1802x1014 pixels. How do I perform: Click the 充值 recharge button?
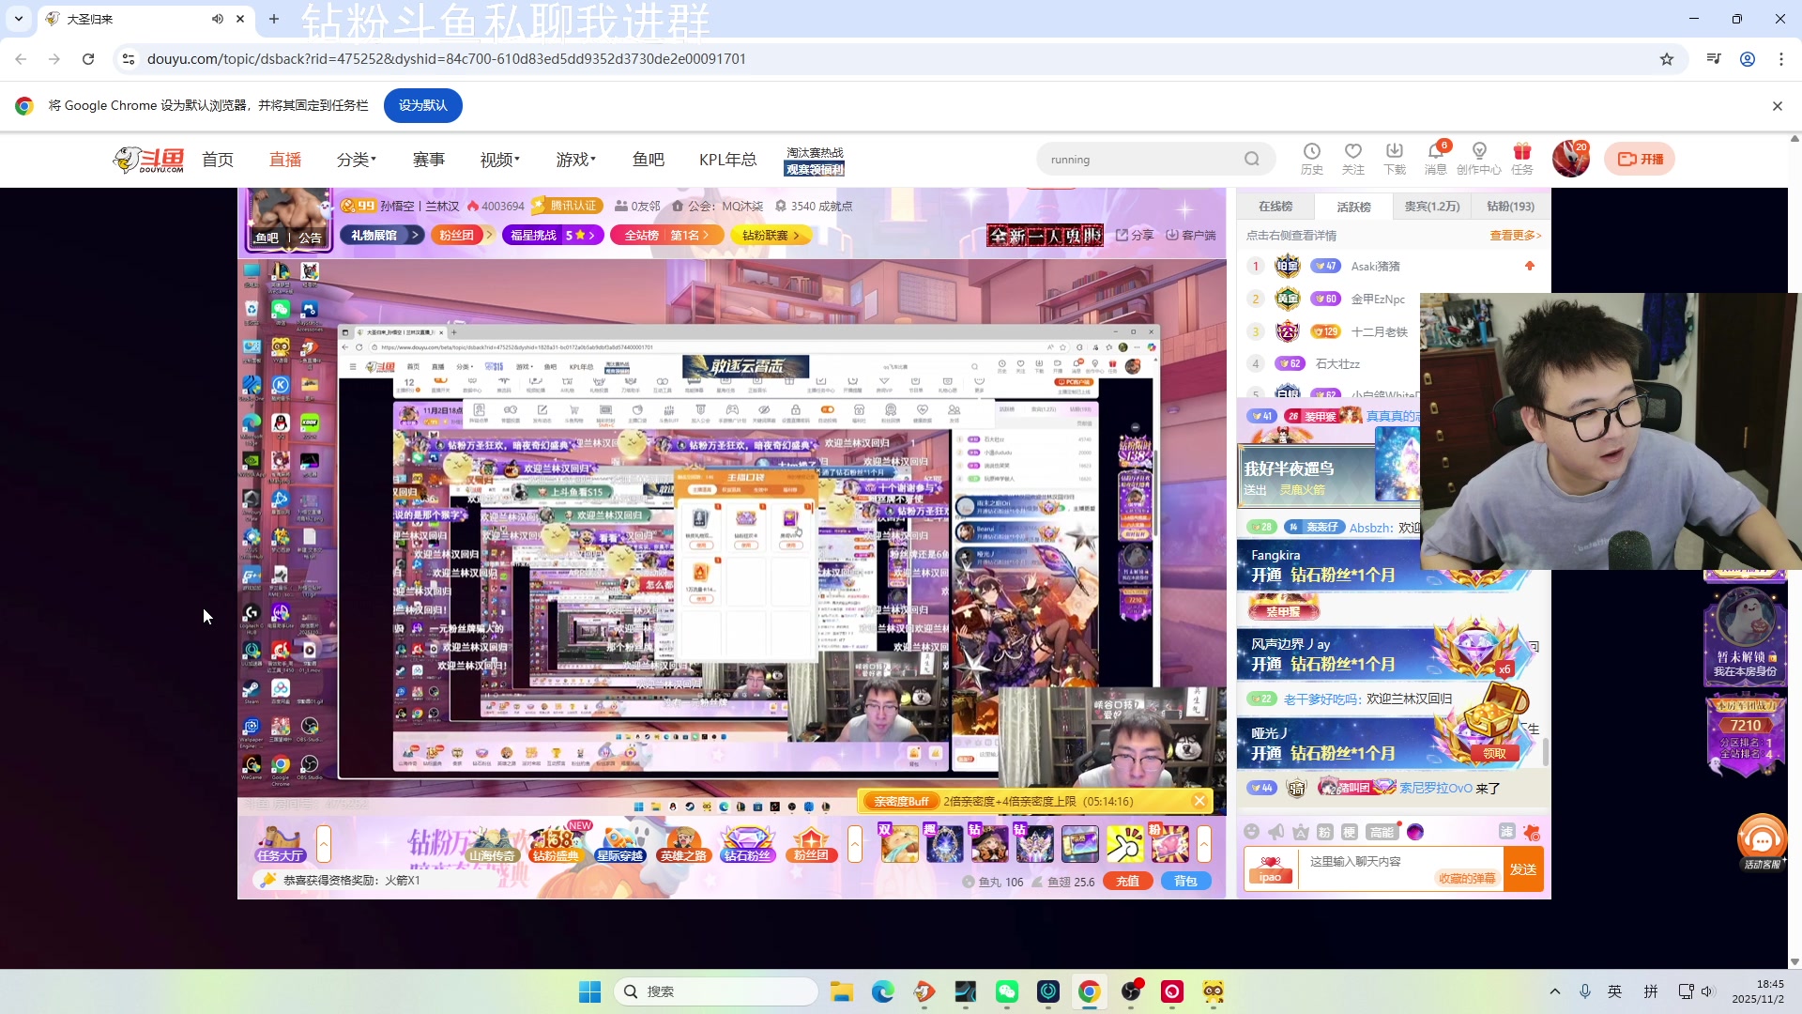(x=1128, y=881)
